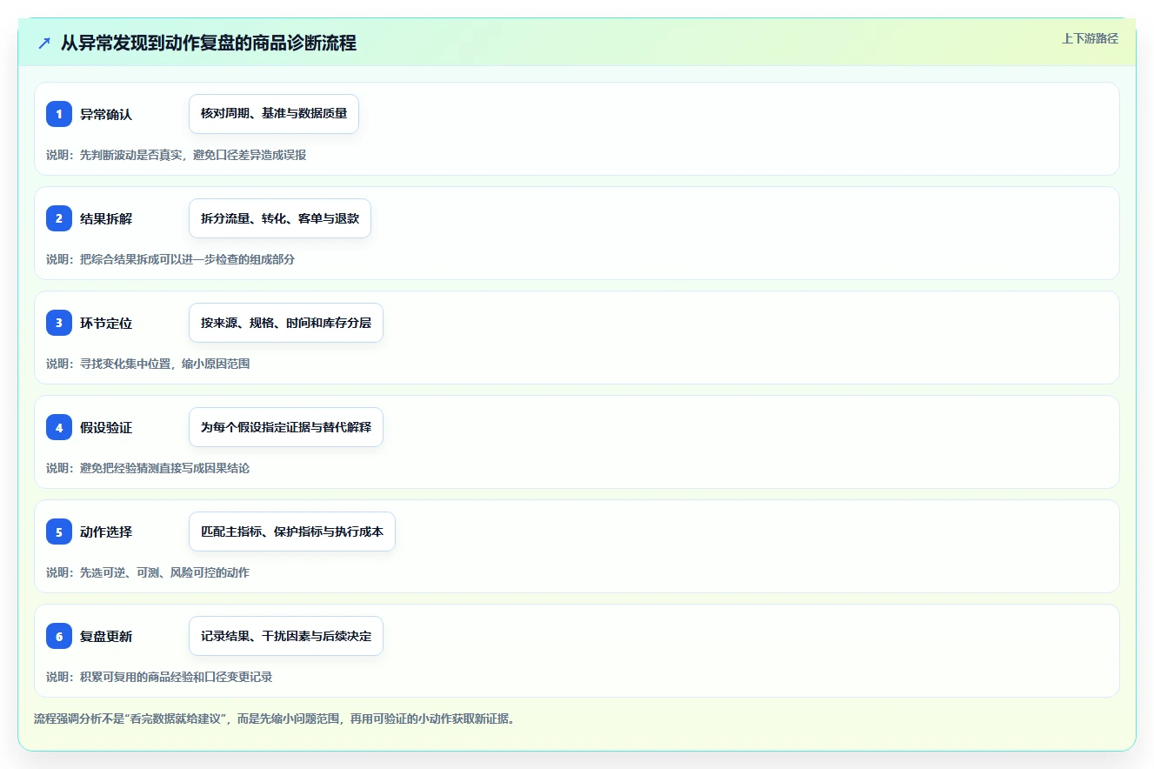Click the 为每个假设指定证据与替代解释 chip
This screenshot has width=1154, height=769.
point(286,427)
